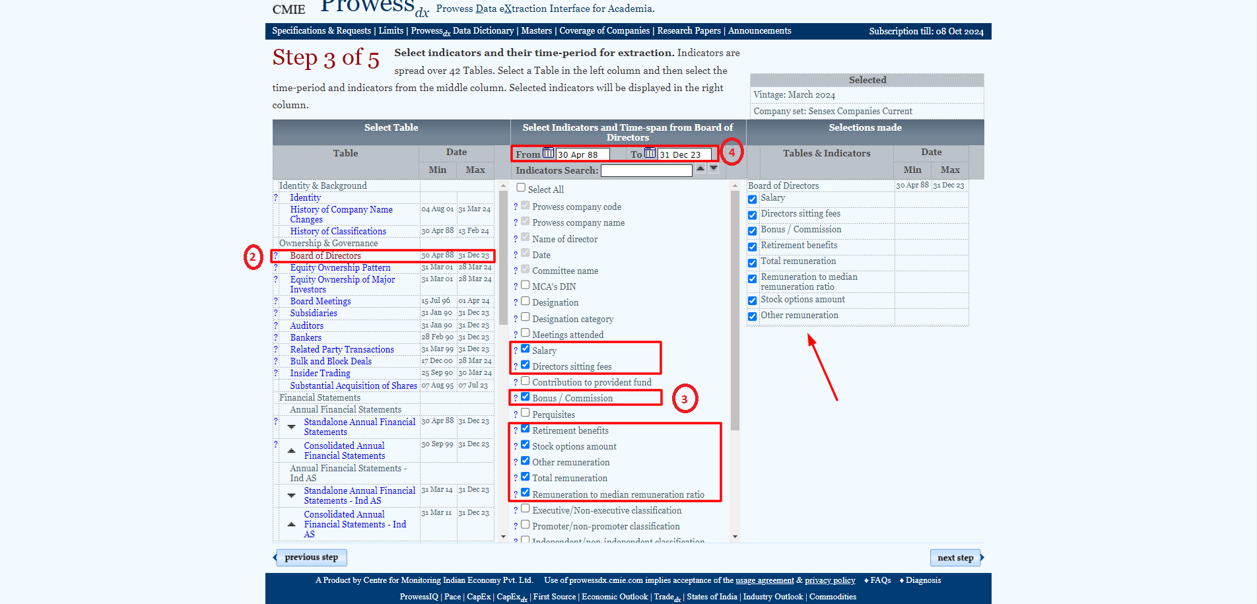This screenshot has height=604, width=1257.
Task: Uncheck Bonus / Commission in Selections made panel
Action: [x=753, y=231]
